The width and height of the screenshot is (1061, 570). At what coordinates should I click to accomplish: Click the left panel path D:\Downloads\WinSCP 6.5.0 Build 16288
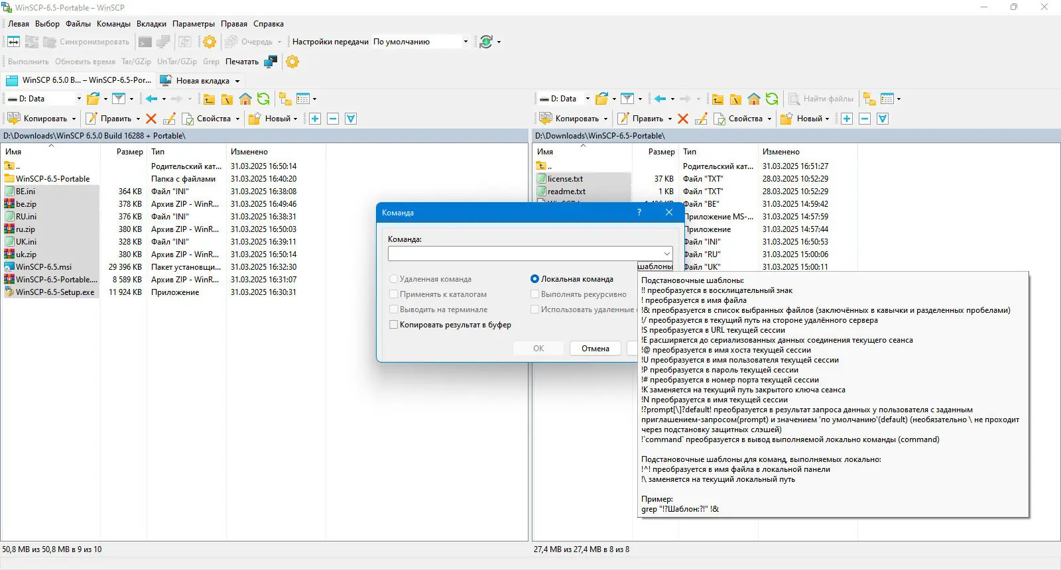(94, 136)
